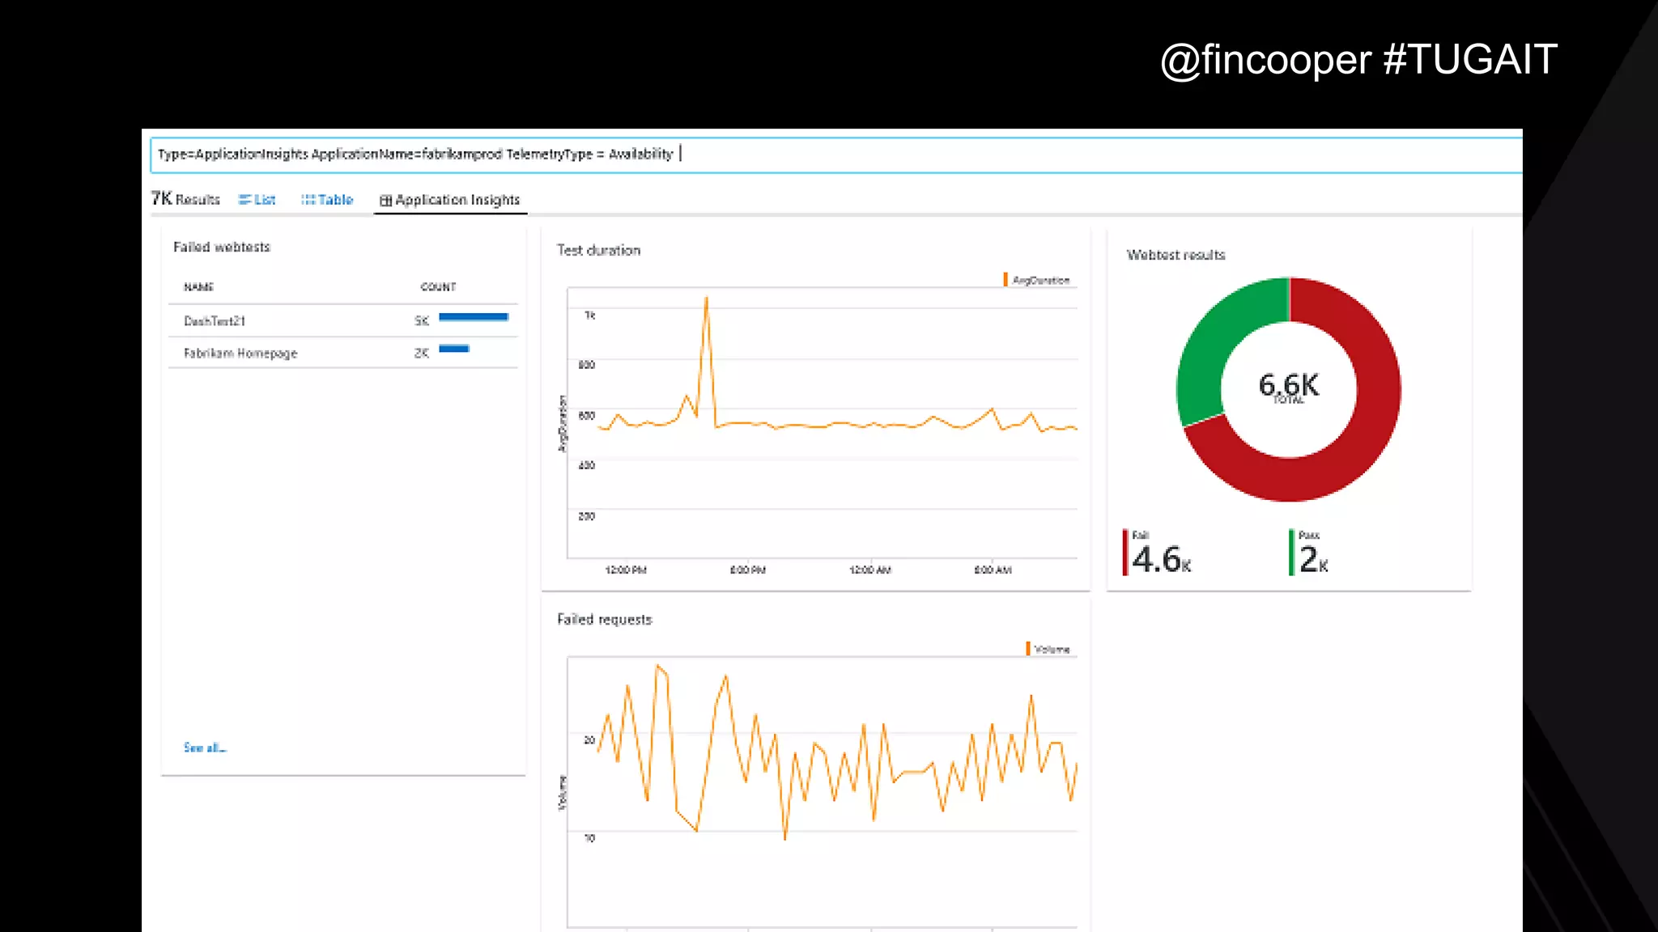1658x932 pixels.
Task: Click the Failed requests chart title
Action: (604, 620)
